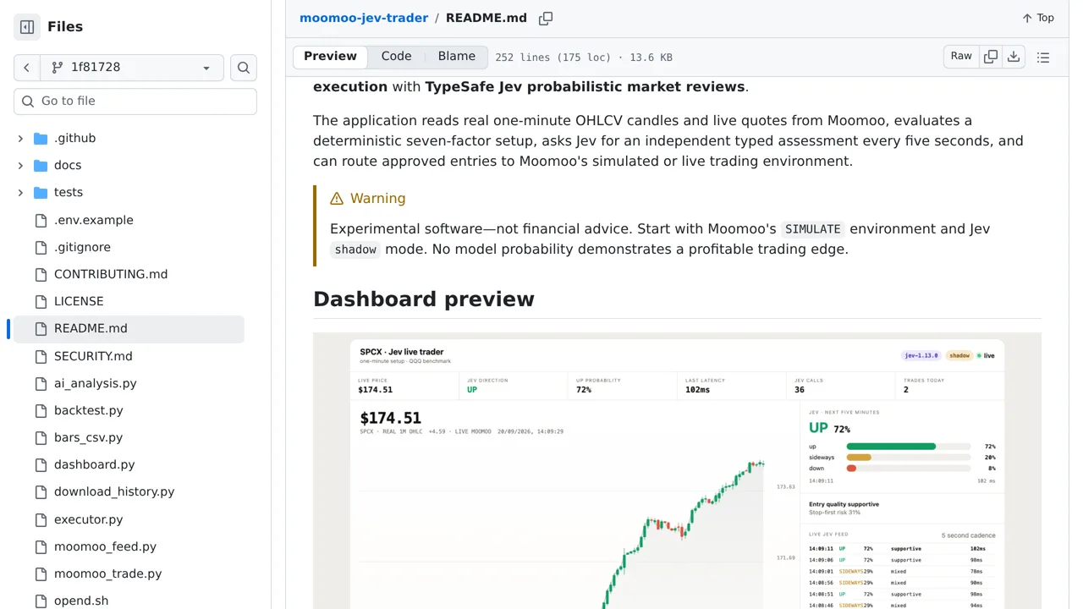This screenshot has width=1083, height=609.
Task: Open the document outline icon
Action: [x=1043, y=58]
